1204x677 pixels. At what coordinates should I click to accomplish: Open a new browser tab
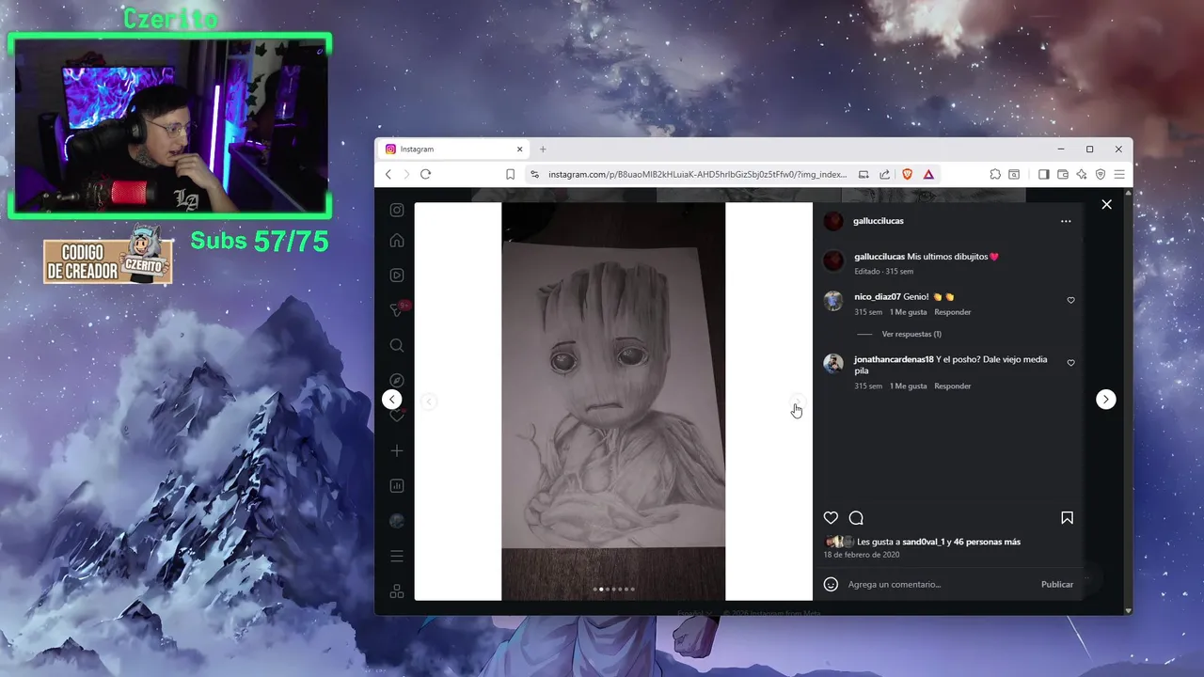pyautogui.click(x=543, y=150)
